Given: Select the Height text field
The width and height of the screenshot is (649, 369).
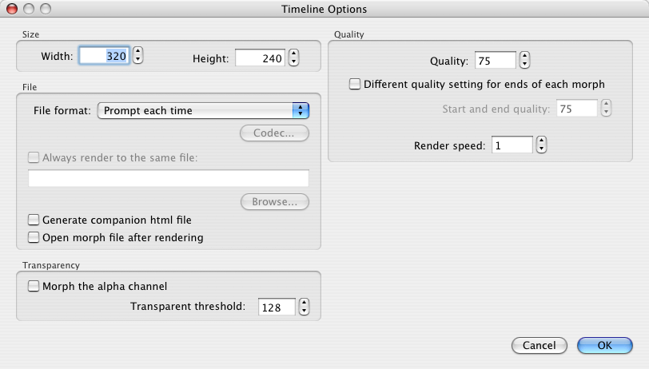Looking at the screenshot, I should tap(260, 58).
